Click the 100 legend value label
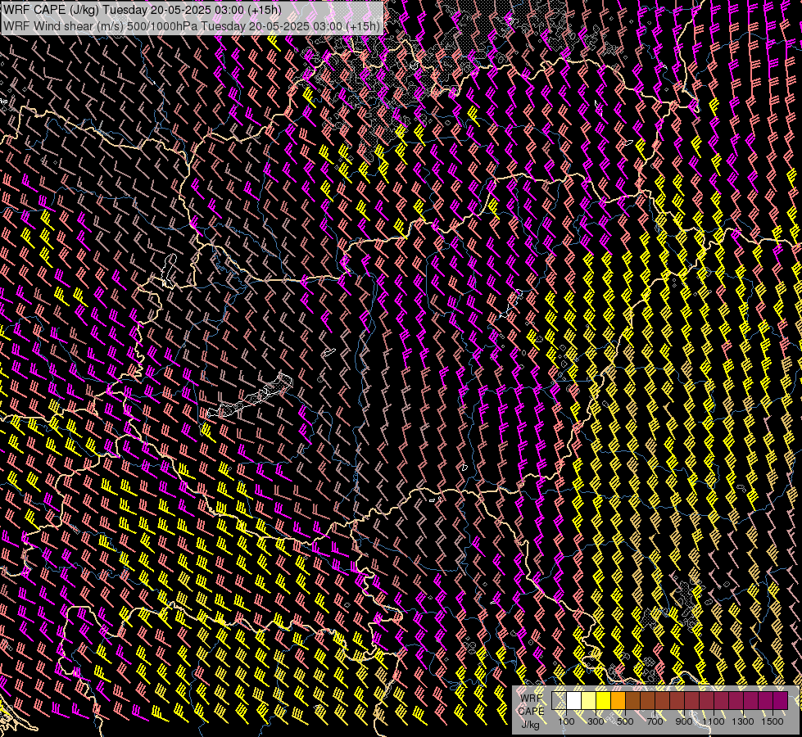This screenshot has height=737, width=802. [x=566, y=721]
